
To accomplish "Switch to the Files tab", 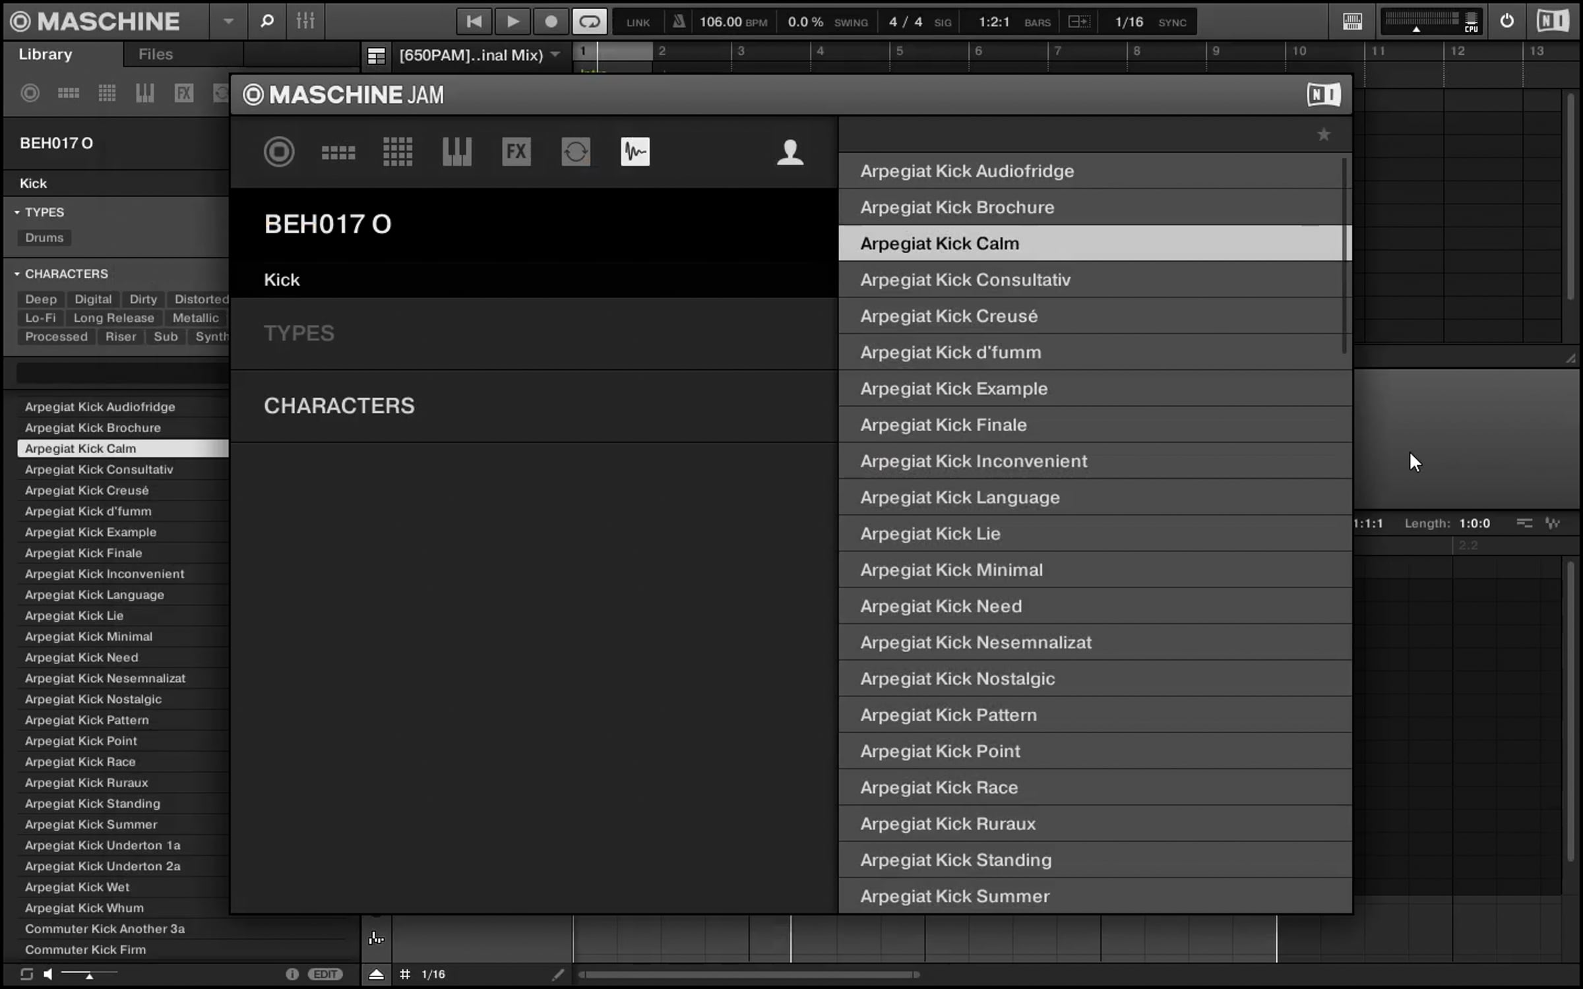I will (x=156, y=55).
